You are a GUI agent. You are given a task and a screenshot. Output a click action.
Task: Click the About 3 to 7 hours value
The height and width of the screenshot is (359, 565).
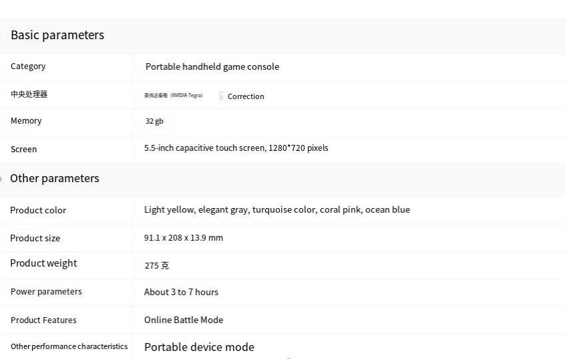click(x=181, y=292)
